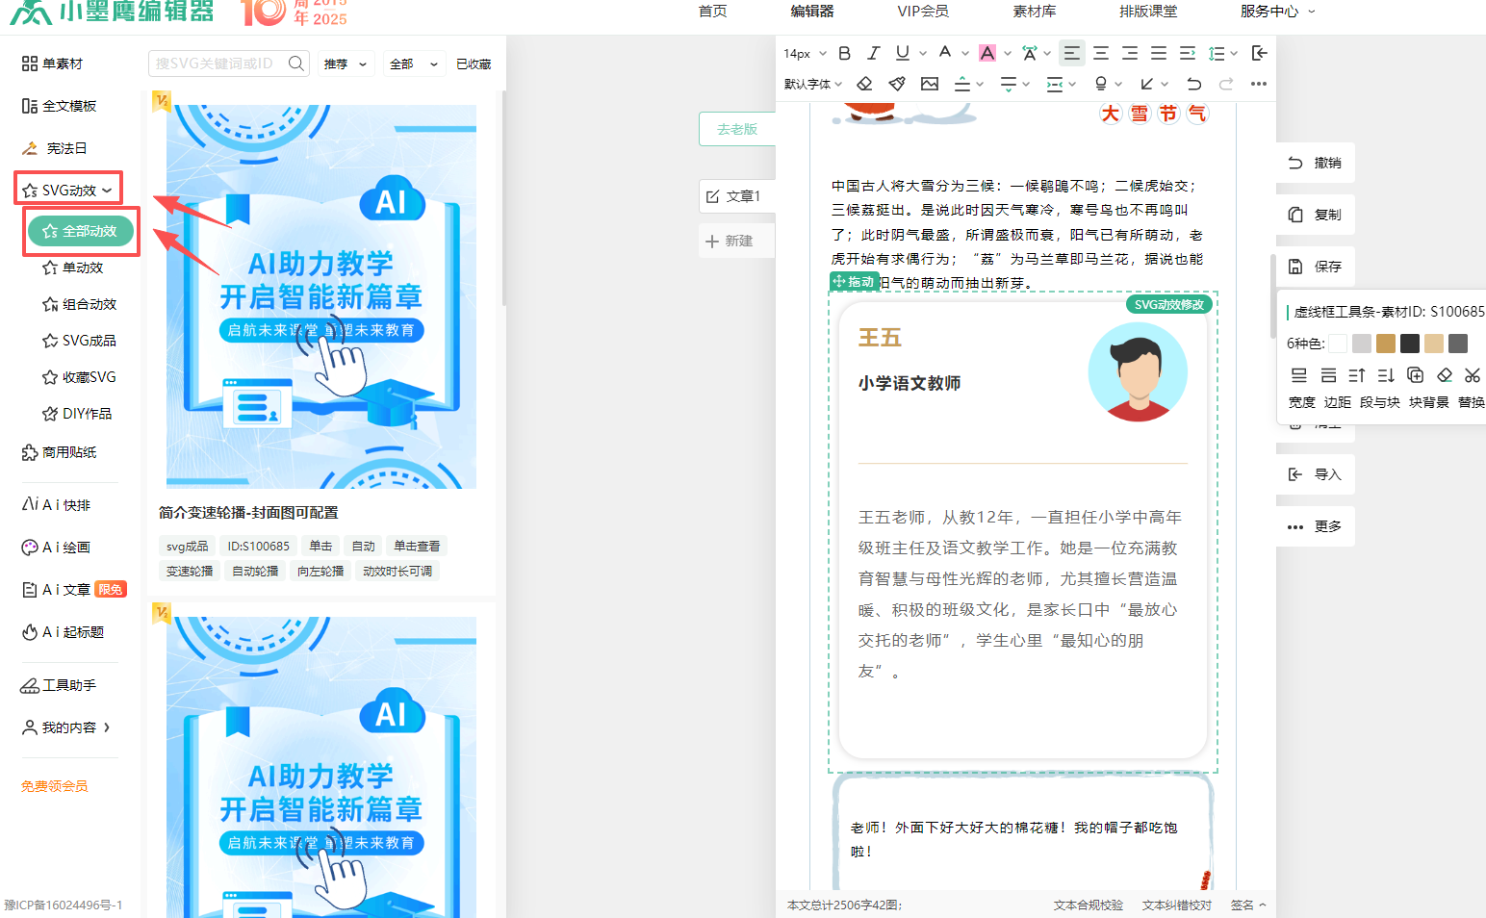Move the block up in the dashed-frame toolbar
Screen dimensions: 1486x918
1357,375
